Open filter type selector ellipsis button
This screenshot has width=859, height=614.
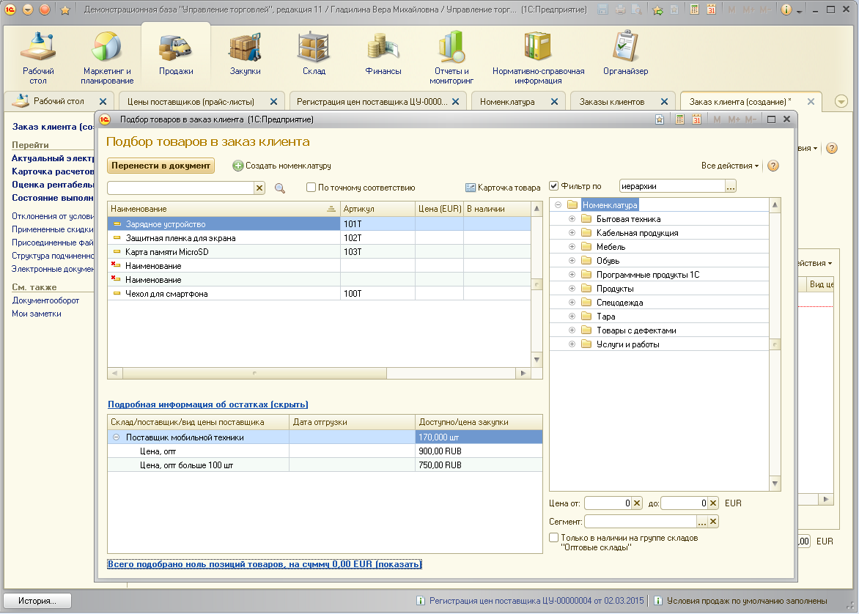point(731,186)
